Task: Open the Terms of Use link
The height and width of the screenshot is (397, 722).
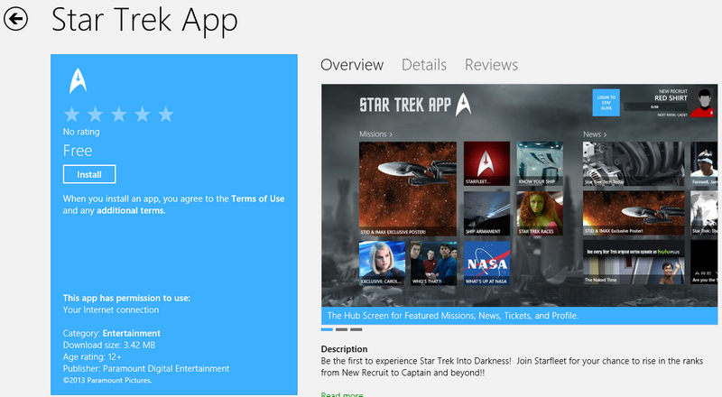Action: (x=257, y=198)
